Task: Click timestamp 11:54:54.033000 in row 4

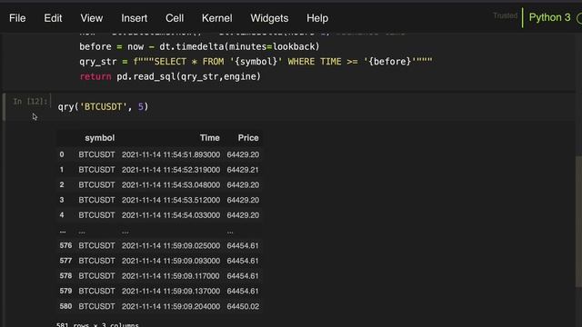Action: [x=171, y=215]
